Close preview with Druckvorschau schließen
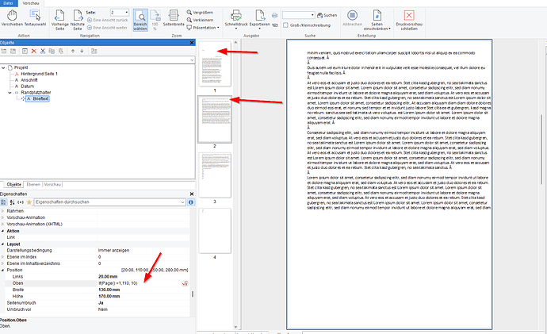 [409, 20]
